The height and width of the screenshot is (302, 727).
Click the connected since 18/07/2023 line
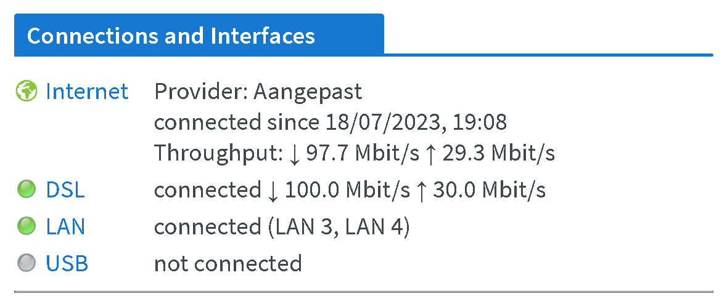(330, 122)
